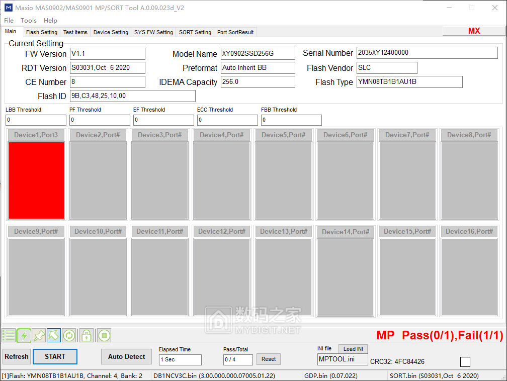Click the FW Version field
Screen dimensions: 507x381
[x=108, y=54]
